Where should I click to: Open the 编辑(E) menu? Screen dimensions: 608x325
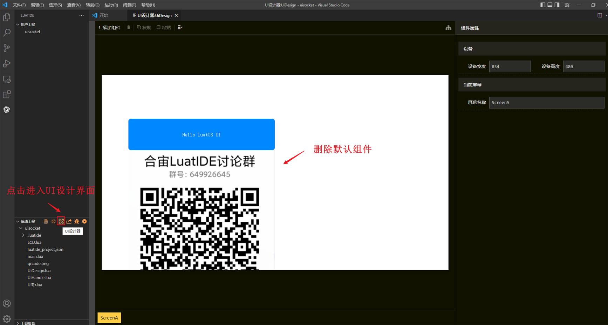(x=37, y=5)
